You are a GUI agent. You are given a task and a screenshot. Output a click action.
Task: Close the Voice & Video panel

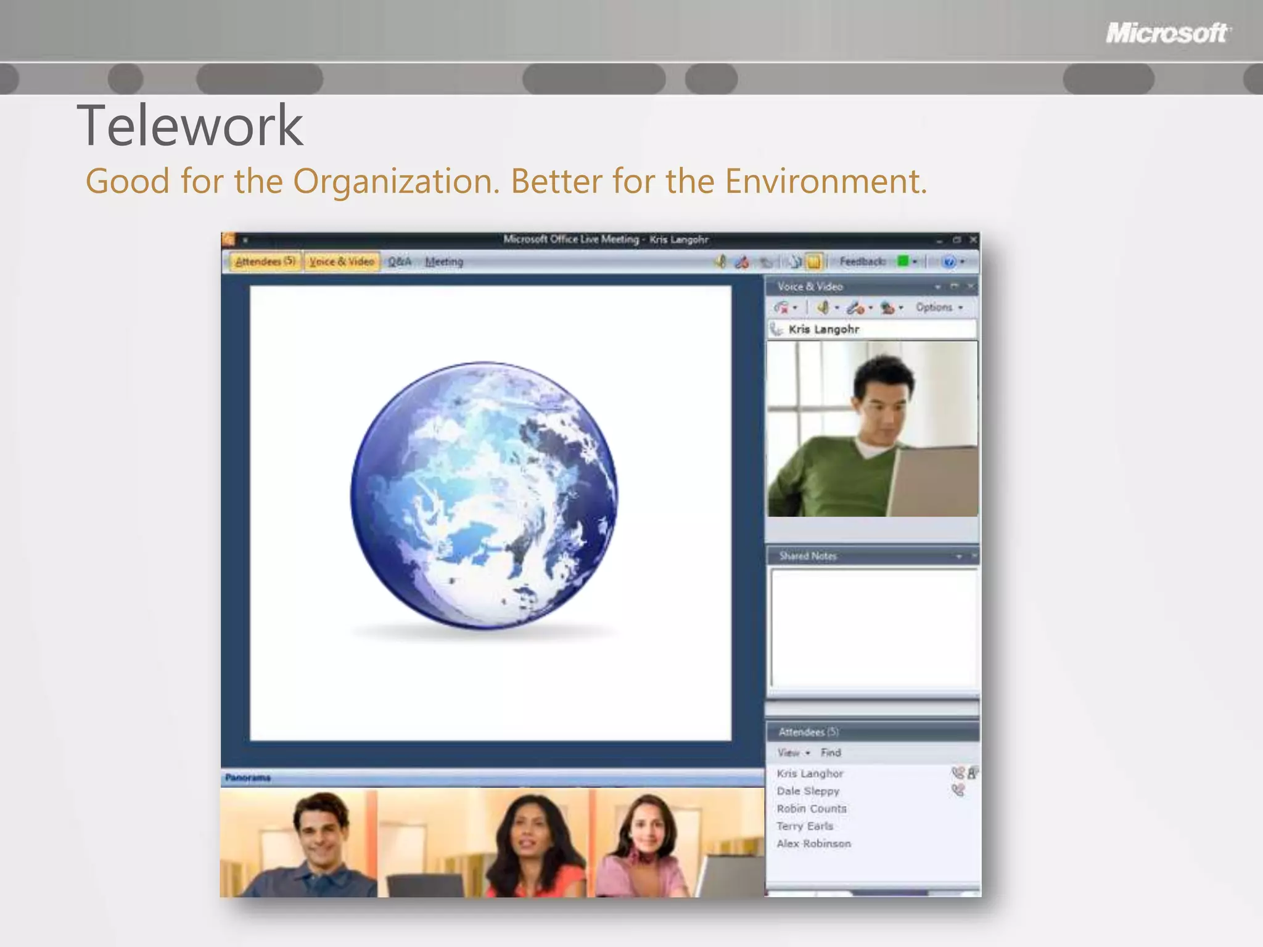(x=971, y=286)
